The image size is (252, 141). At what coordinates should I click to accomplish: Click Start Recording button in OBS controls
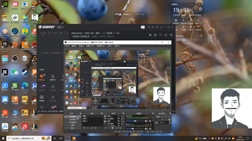click(72, 120)
